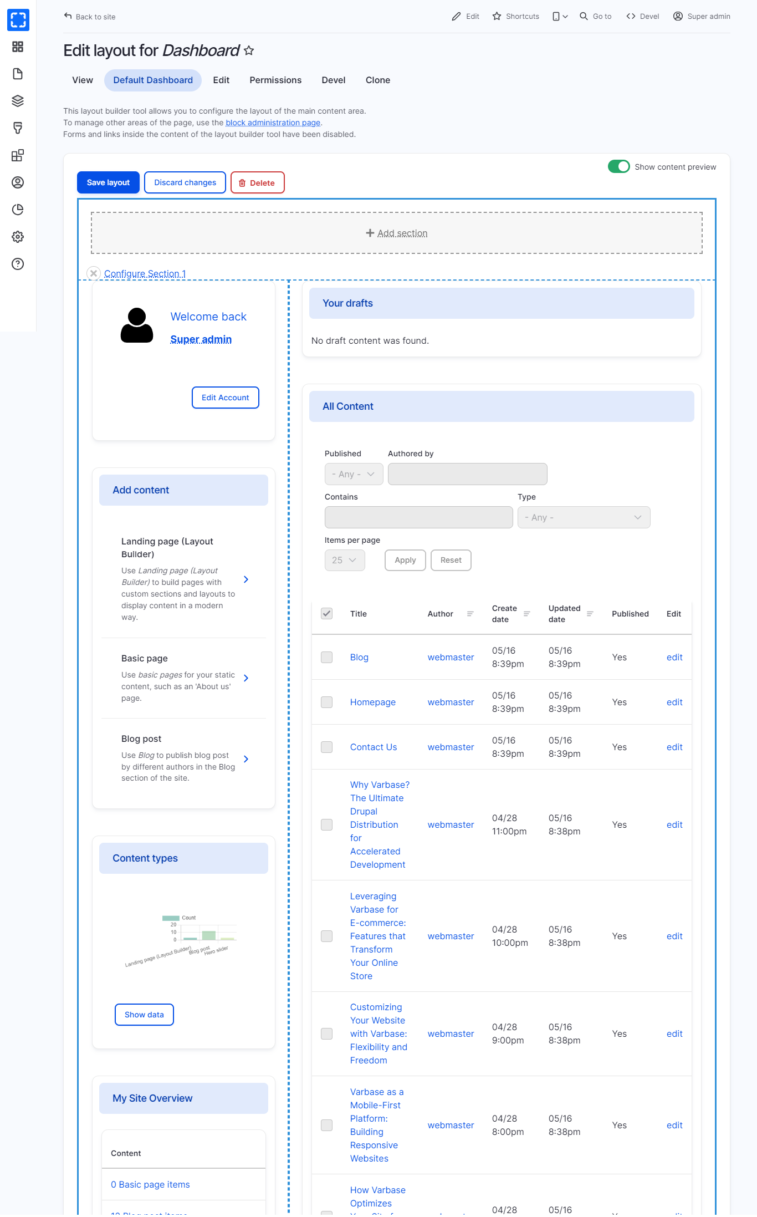
Task: Click the layers structure icon in sidebar
Action: [x=18, y=101]
